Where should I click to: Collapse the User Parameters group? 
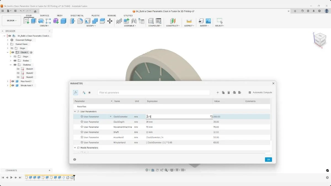coord(75,111)
